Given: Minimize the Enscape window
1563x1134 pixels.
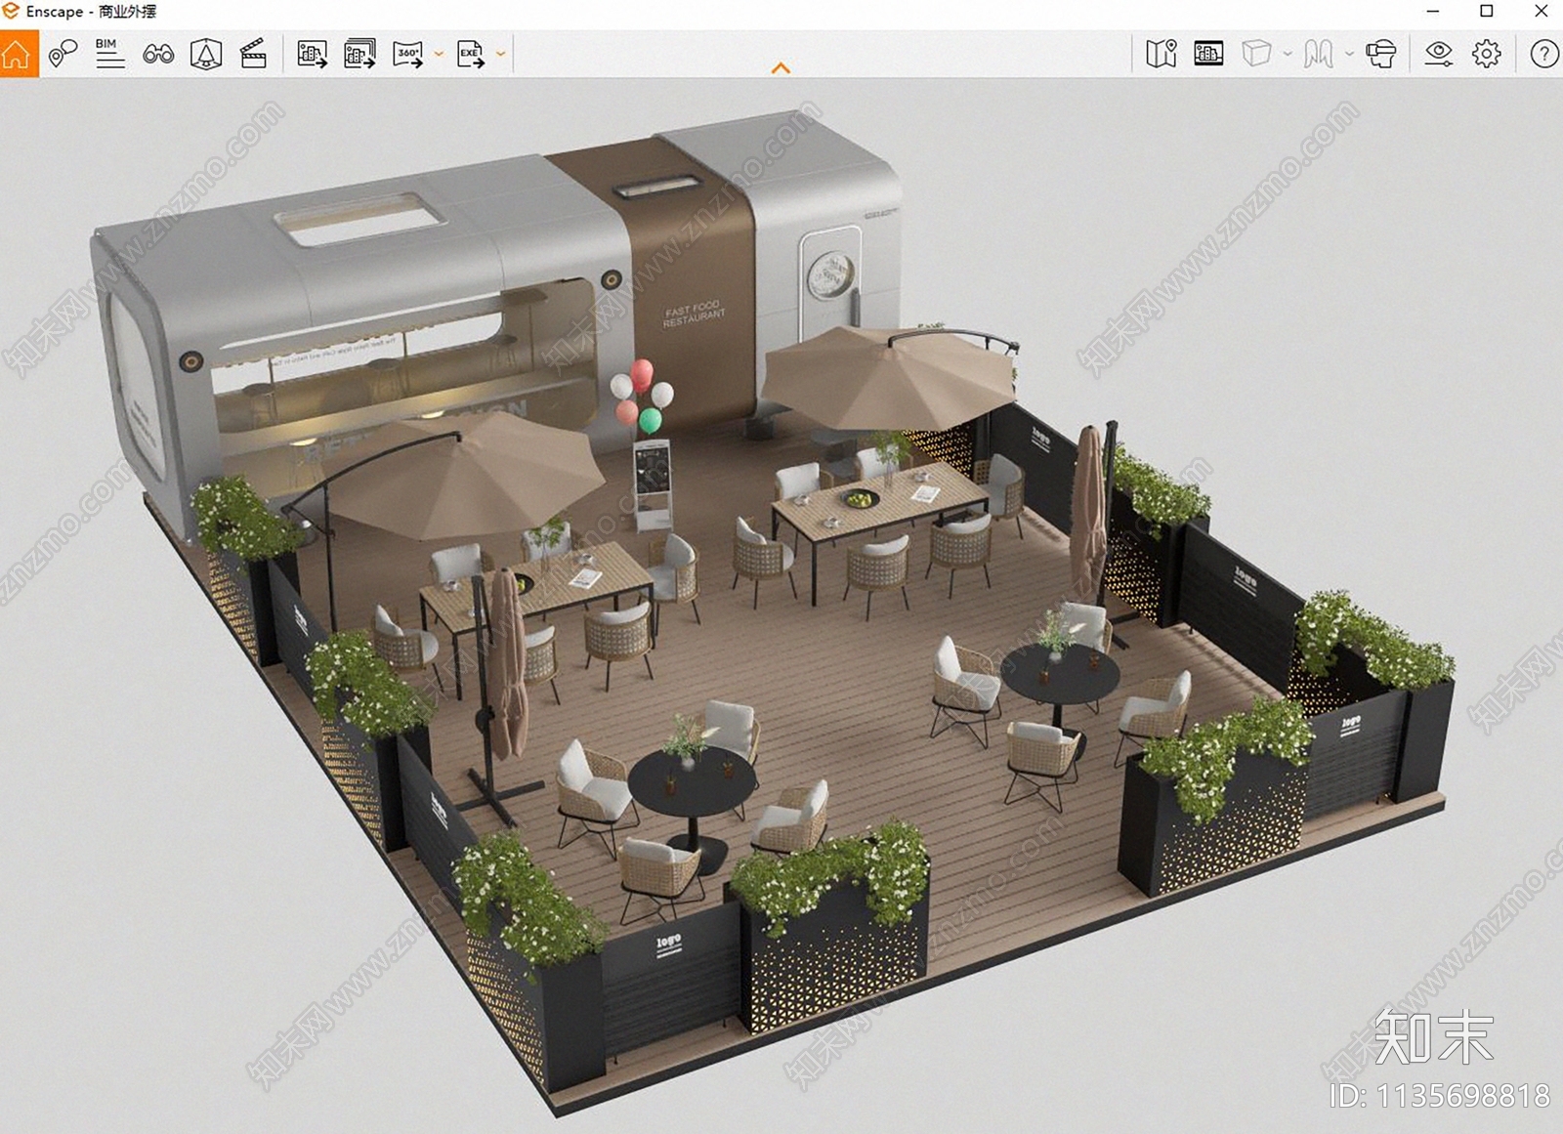Looking at the screenshot, I should (x=1433, y=12).
